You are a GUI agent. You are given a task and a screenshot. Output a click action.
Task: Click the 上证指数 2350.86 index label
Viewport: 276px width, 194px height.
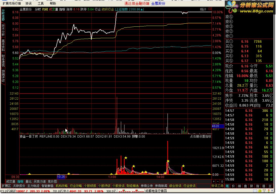pos(130,9)
